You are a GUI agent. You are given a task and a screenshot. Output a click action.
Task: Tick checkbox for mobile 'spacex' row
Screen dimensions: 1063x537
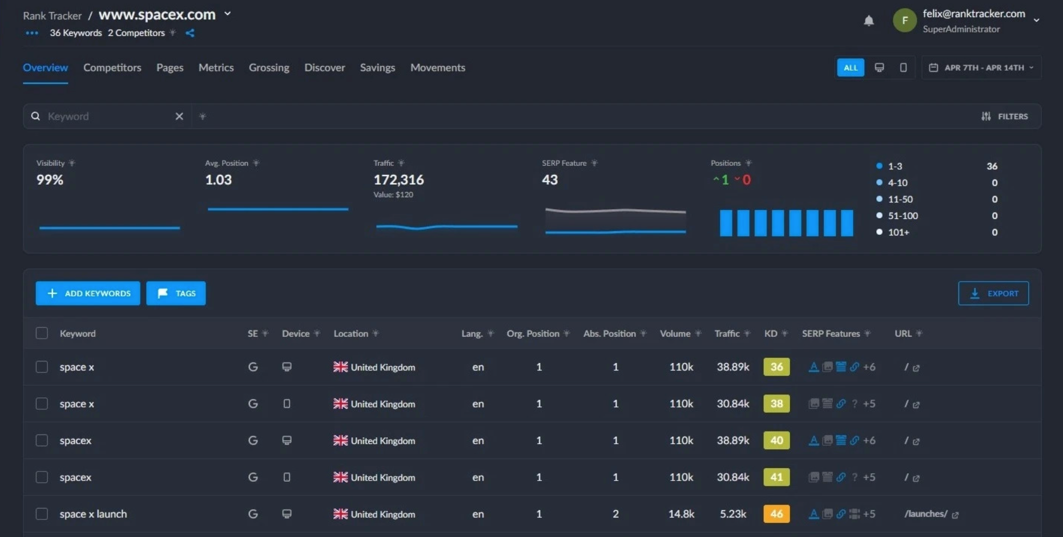[42, 477]
